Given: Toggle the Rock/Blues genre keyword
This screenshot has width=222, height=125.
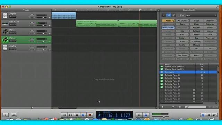Looking at the screenshot, I should click(168, 28).
